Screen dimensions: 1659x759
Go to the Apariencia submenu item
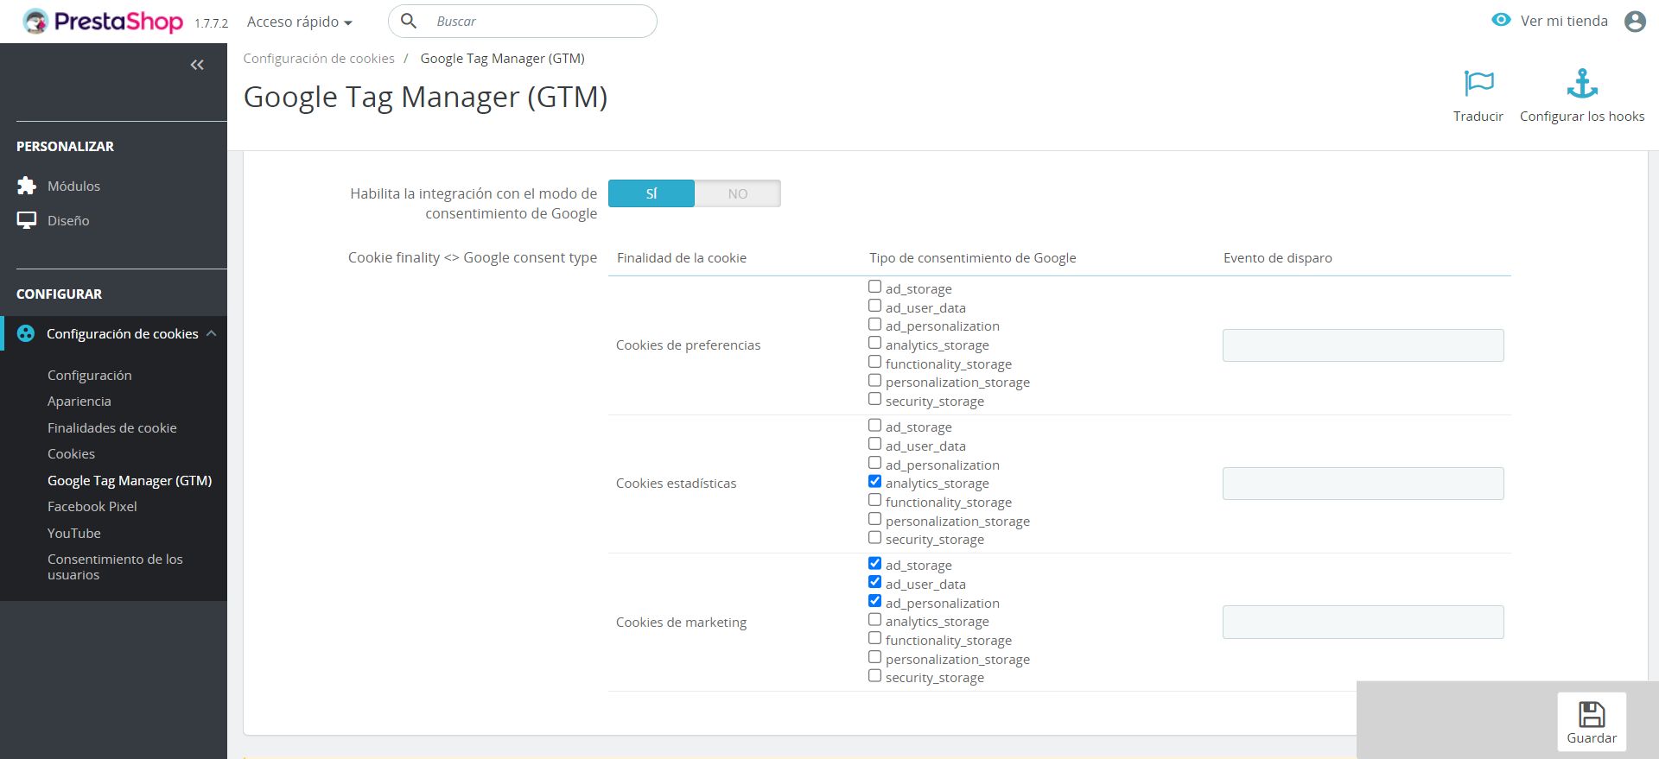pos(79,401)
